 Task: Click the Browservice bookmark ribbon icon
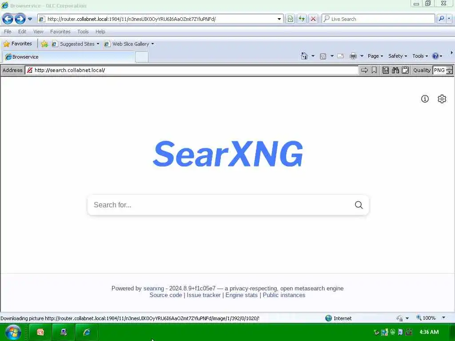(x=374, y=70)
